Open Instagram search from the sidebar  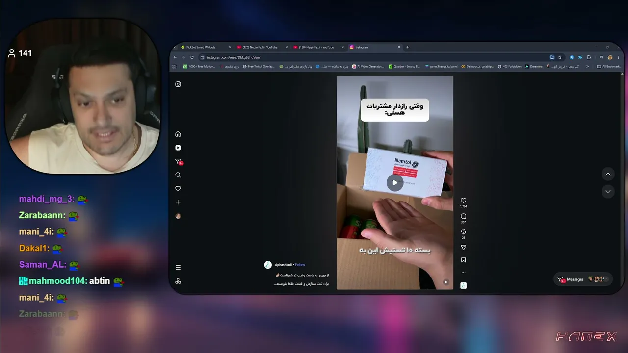(x=178, y=175)
